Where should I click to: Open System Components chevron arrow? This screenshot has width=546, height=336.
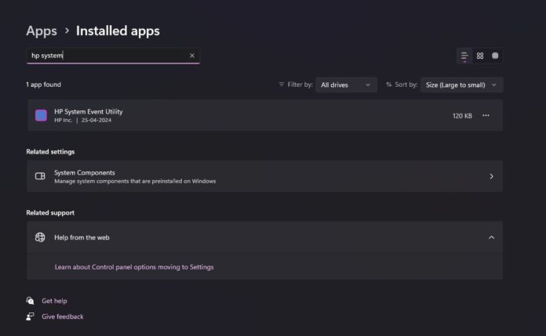pyautogui.click(x=491, y=176)
